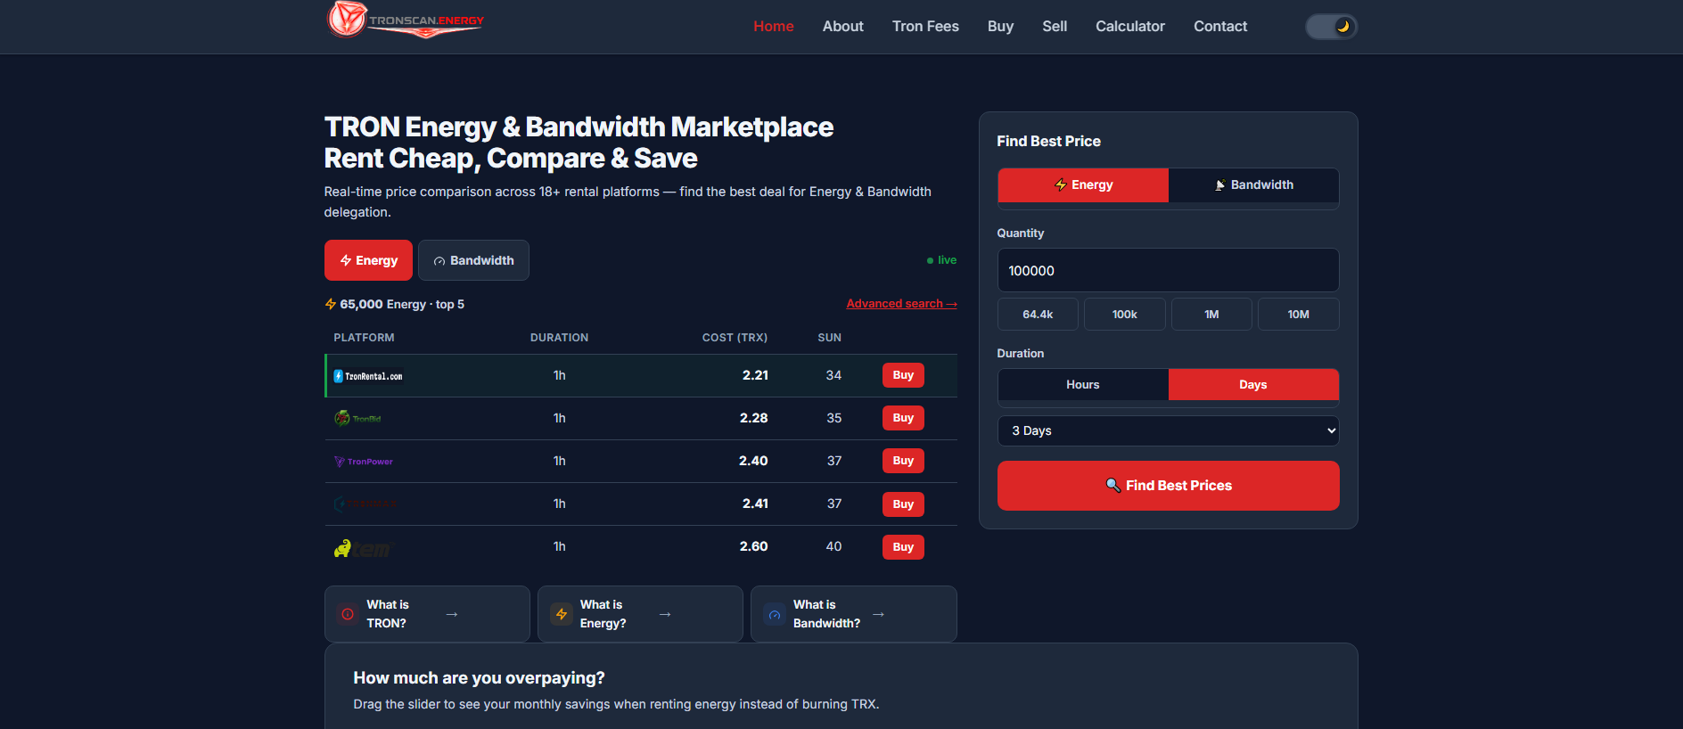Click the magnifier icon on Find Best Prices
Viewport: 1683px width, 729px height.
pos(1112,485)
